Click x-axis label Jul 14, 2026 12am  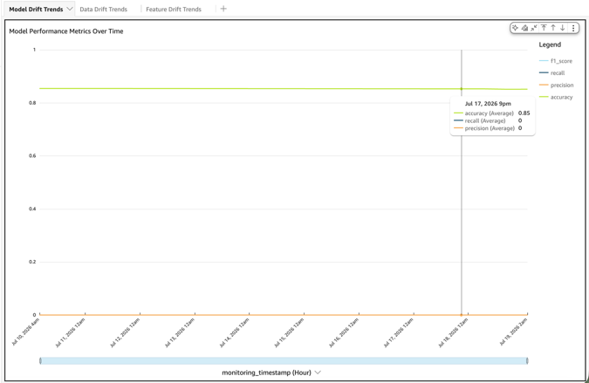click(235, 332)
